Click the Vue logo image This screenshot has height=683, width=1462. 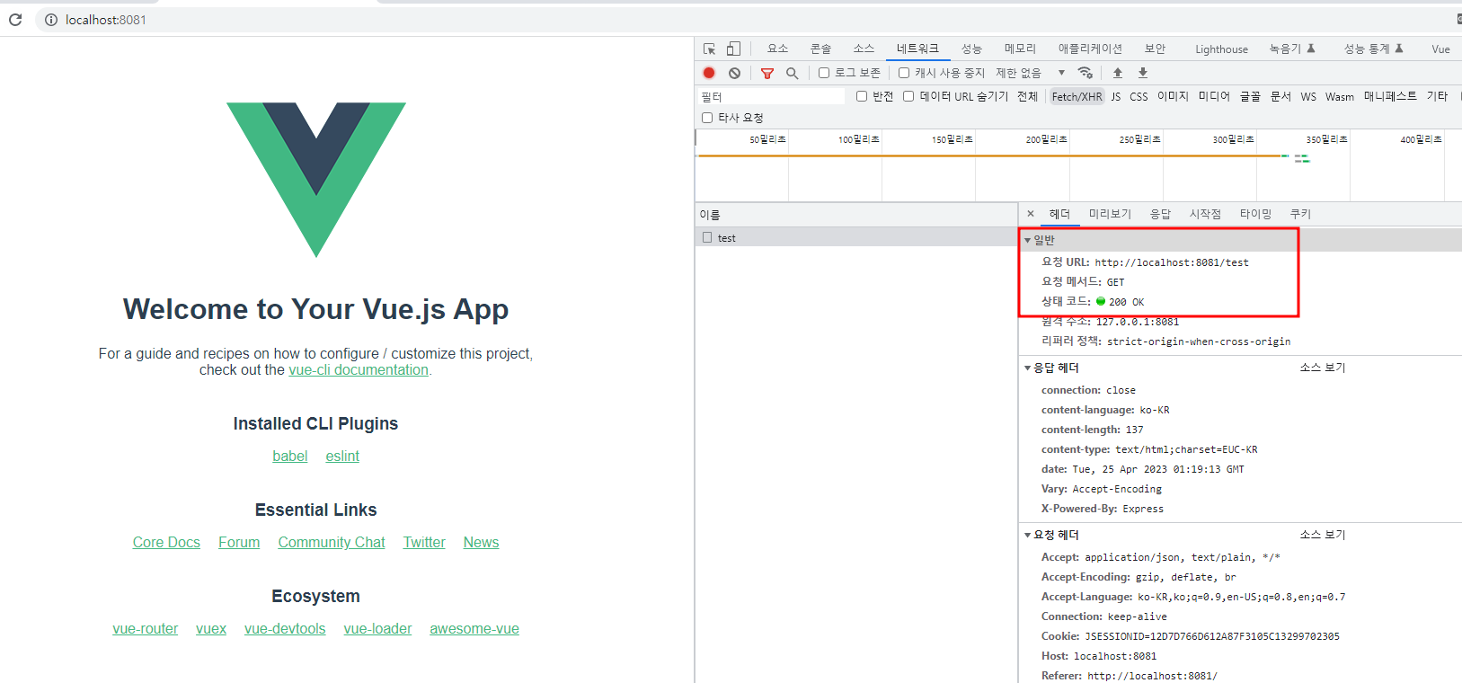pyautogui.click(x=316, y=180)
